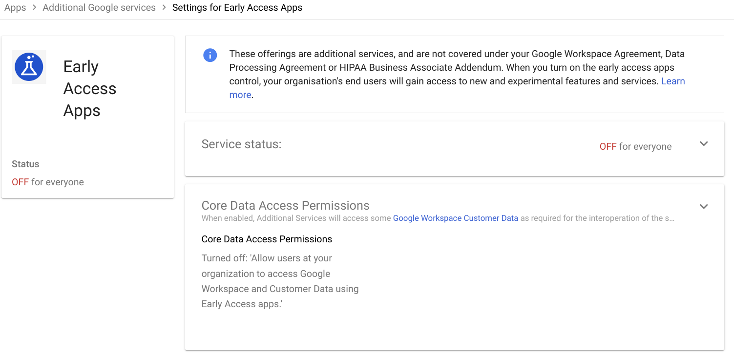Open Additional Google services breadcrumb
Image resolution: width=734 pixels, height=353 pixels.
pyautogui.click(x=99, y=8)
